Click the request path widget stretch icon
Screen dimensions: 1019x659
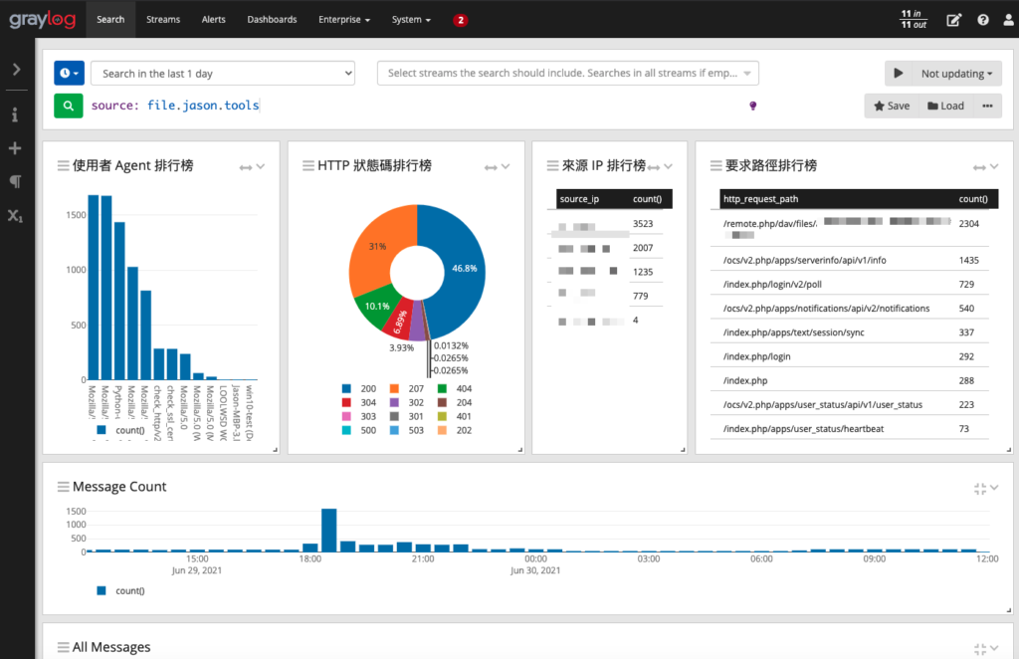coord(979,167)
